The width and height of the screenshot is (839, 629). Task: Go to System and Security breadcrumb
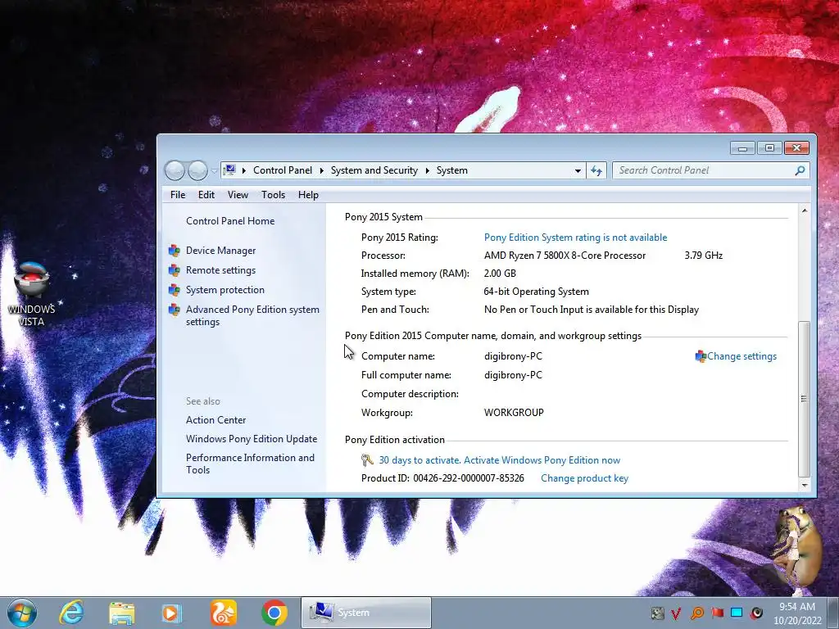click(374, 170)
